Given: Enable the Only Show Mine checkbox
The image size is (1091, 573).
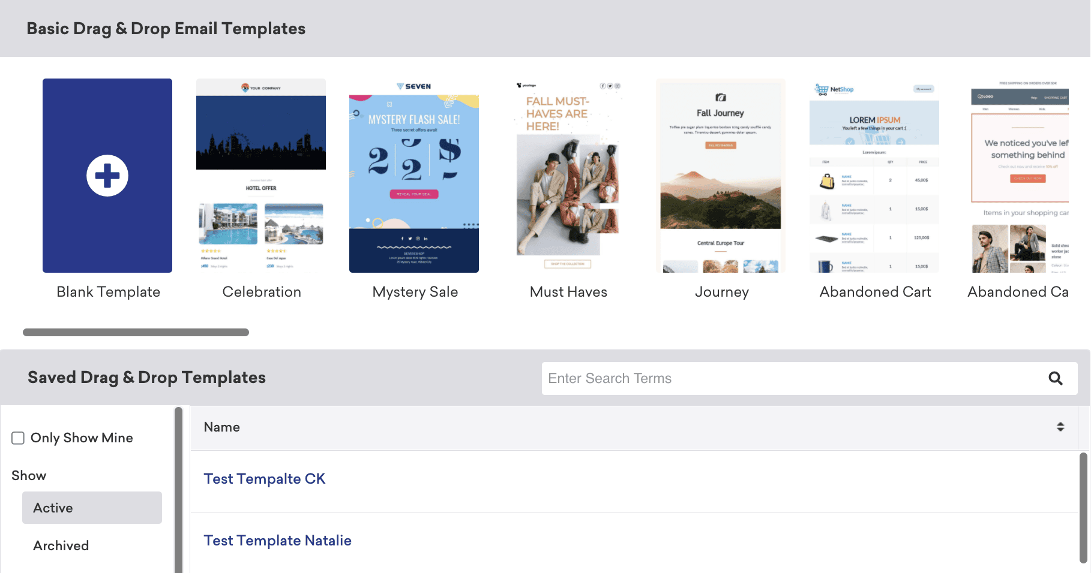Looking at the screenshot, I should point(18,438).
